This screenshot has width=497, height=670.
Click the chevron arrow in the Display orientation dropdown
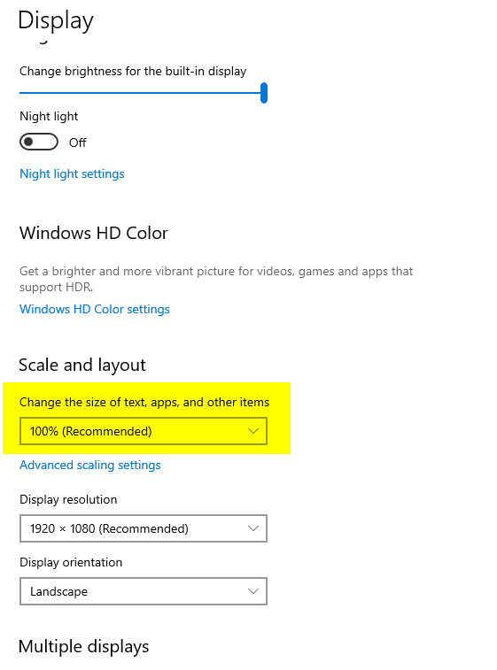pyautogui.click(x=253, y=591)
